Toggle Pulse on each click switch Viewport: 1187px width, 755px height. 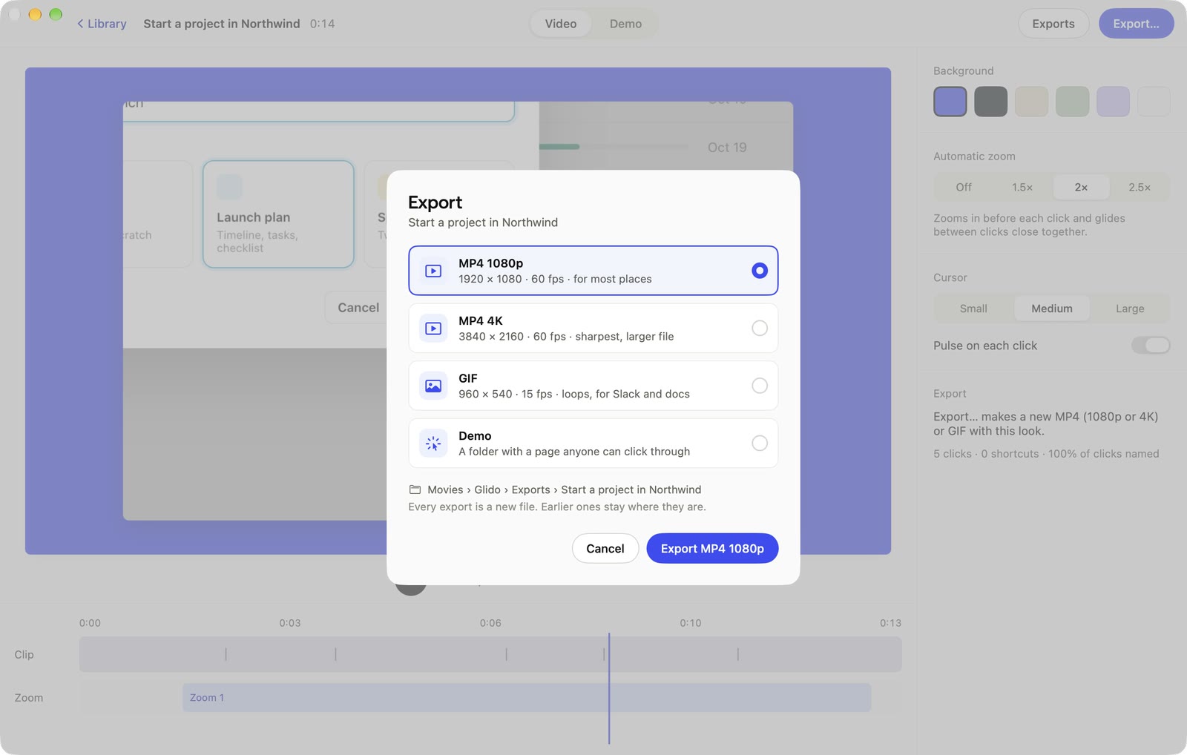pyautogui.click(x=1151, y=346)
